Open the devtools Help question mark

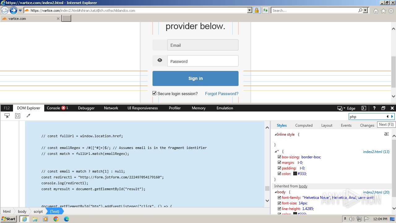(x=374, y=108)
